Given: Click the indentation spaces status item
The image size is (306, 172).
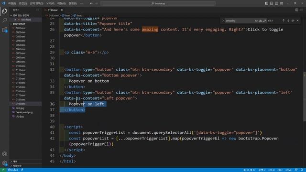Looking at the screenshot, I should [262, 170].
